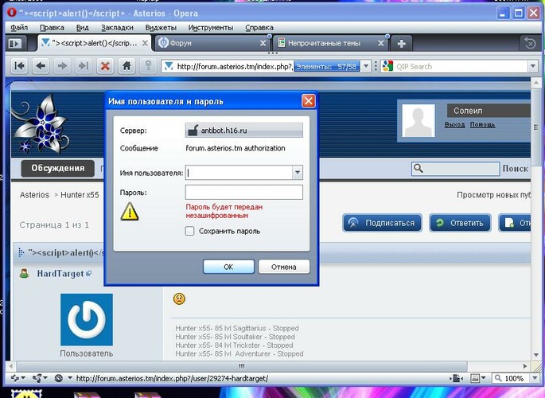545x398 pixels.
Task: Open the image display dropdown in status bar
Action: click(484, 378)
